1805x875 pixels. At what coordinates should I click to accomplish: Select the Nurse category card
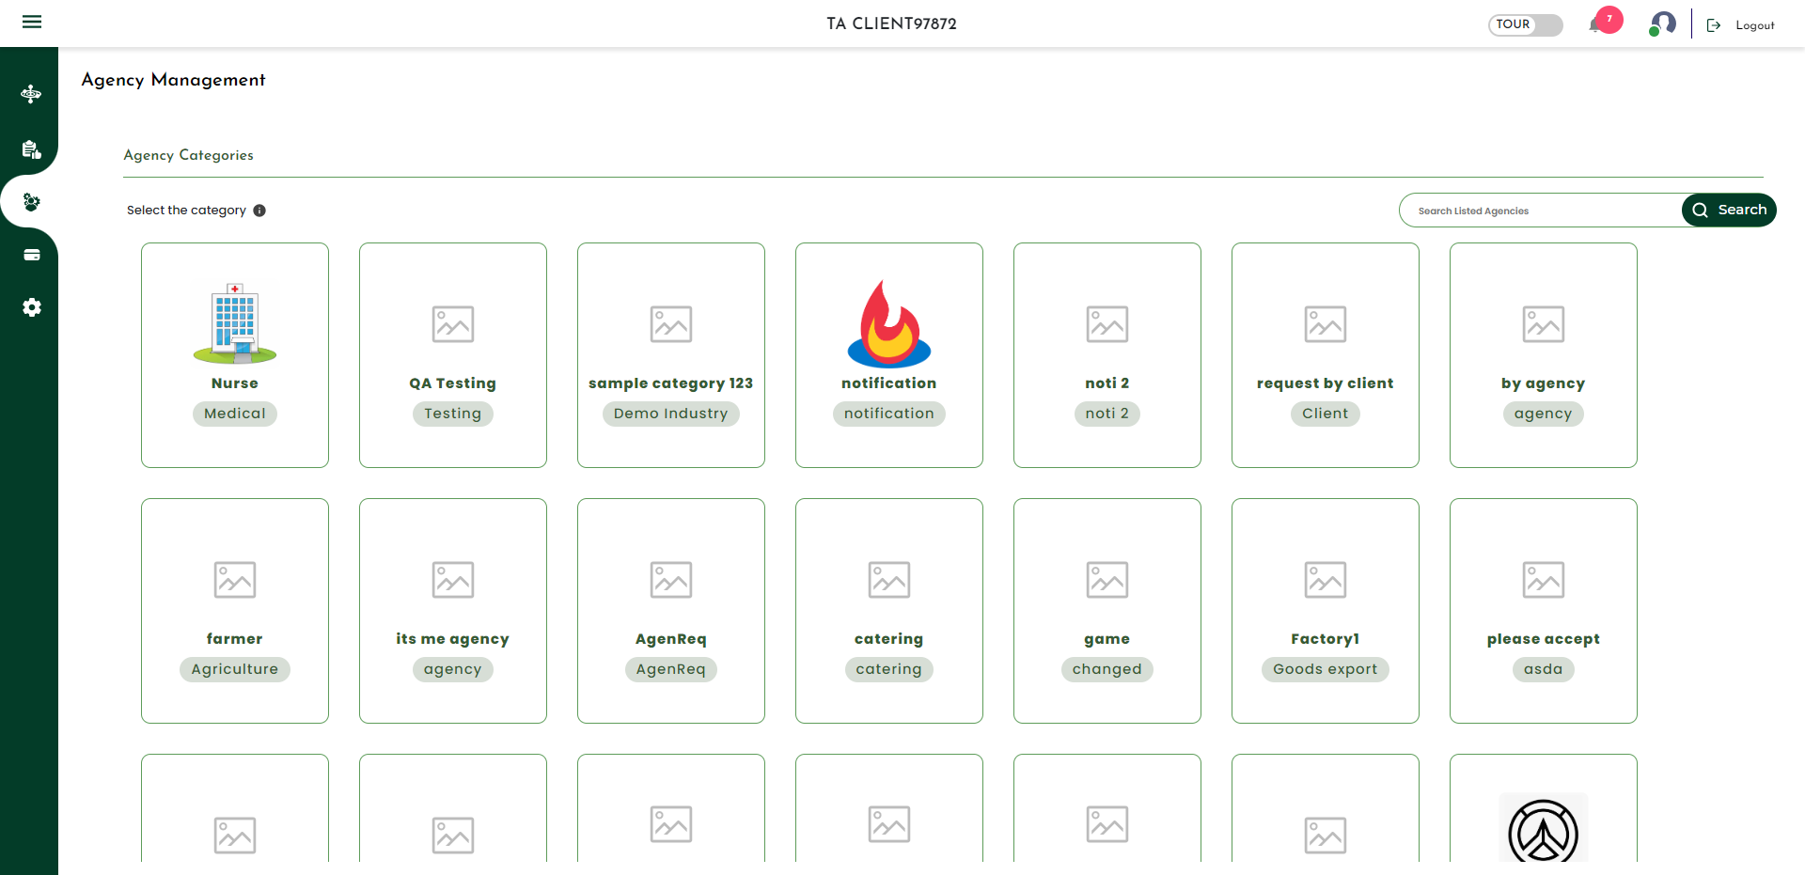coord(235,354)
